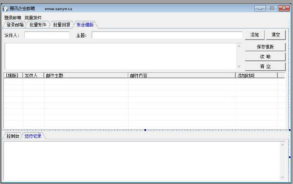Click the 清空 button below 读取

(x=265, y=66)
